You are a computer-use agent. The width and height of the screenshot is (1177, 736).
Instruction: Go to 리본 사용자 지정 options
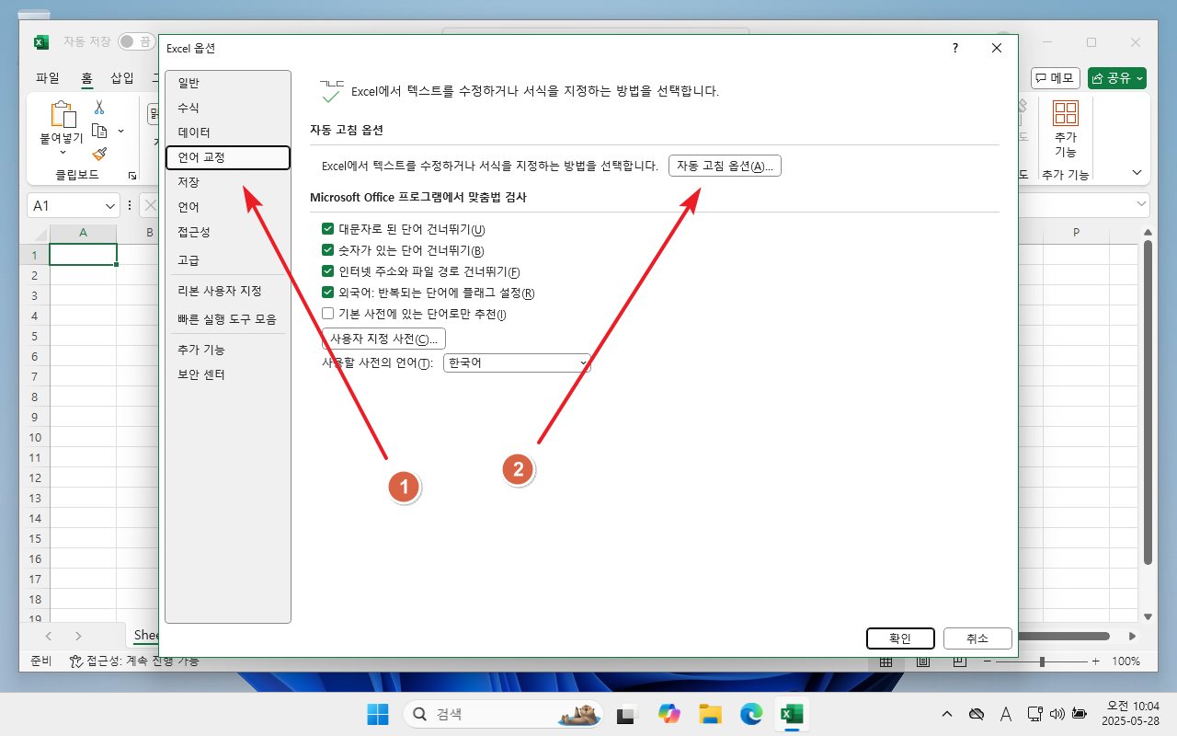(228, 291)
